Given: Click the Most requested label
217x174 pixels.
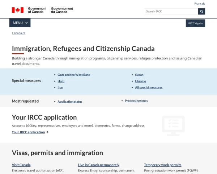Looking at the screenshot, I should [25, 101].
